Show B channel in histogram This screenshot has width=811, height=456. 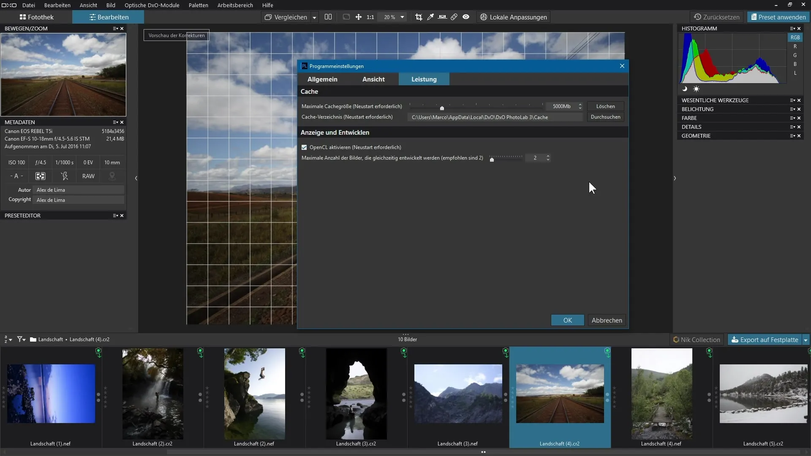[x=795, y=64]
